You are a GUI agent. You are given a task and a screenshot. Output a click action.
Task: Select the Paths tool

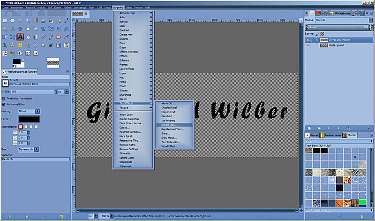(59, 21)
